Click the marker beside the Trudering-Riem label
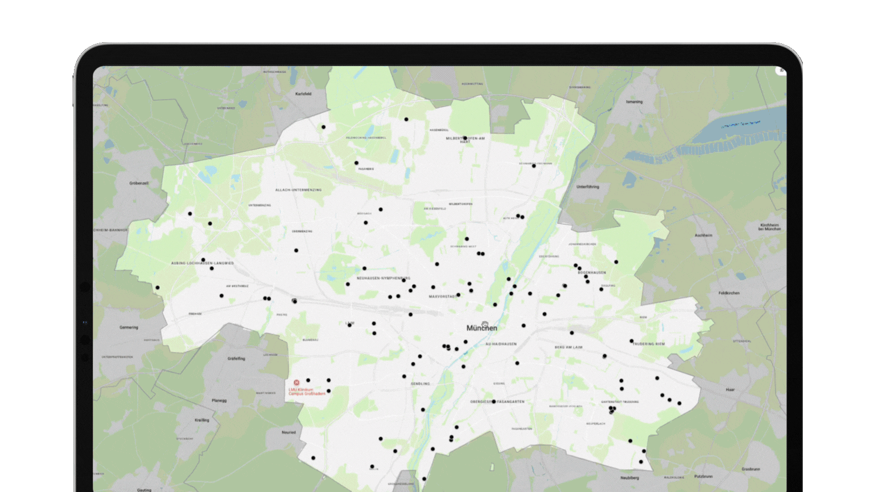874x492 pixels. [x=632, y=341]
